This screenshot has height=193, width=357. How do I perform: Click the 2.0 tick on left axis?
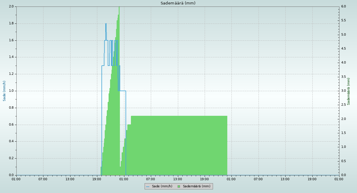click(x=11, y=7)
